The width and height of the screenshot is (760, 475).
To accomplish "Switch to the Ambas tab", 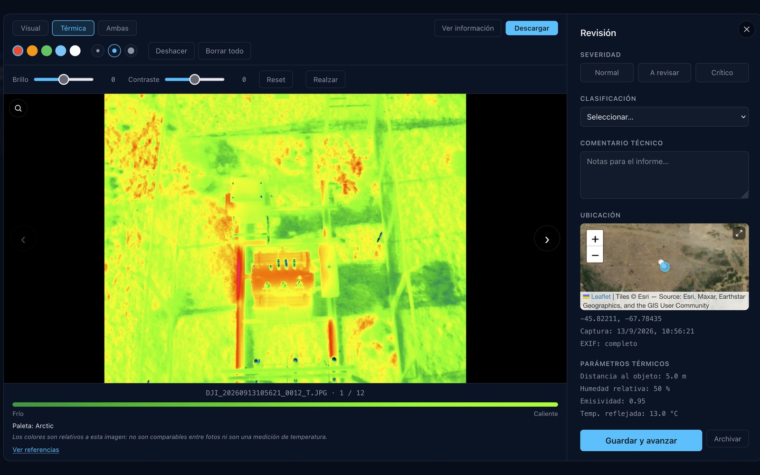I will coord(117,28).
